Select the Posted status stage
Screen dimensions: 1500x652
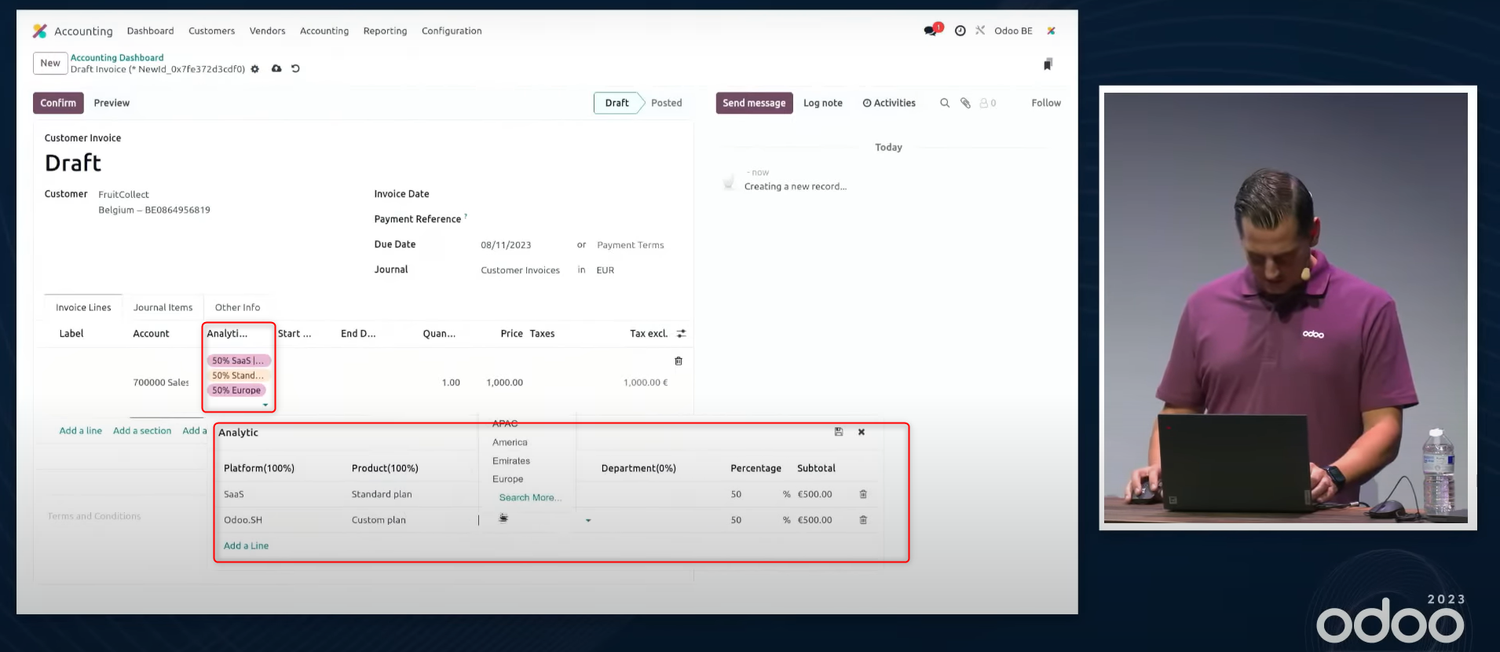tap(666, 103)
